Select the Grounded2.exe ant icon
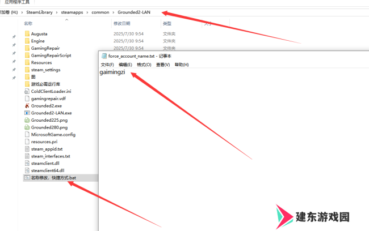369x231 pixels. pyautogui.click(x=27, y=106)
